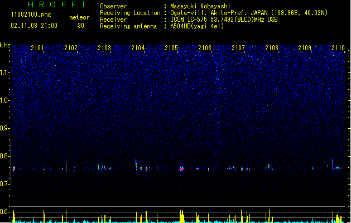Click the 0.9 frequency axis label

[4, 128]
